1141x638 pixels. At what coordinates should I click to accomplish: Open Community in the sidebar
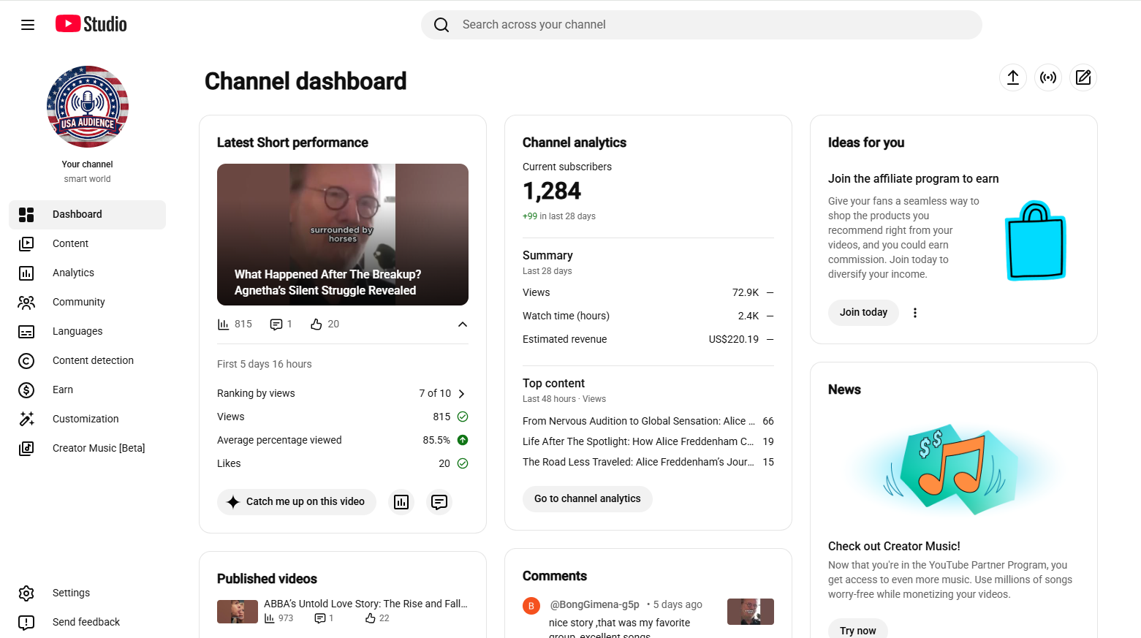click(x=88, y=303)
